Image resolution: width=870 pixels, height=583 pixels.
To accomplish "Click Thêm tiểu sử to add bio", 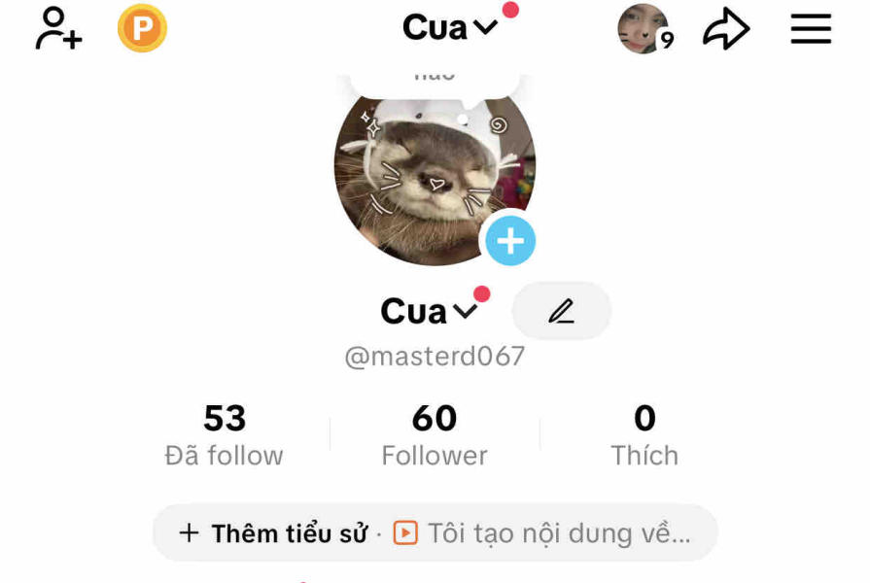I will click(273, 533).
